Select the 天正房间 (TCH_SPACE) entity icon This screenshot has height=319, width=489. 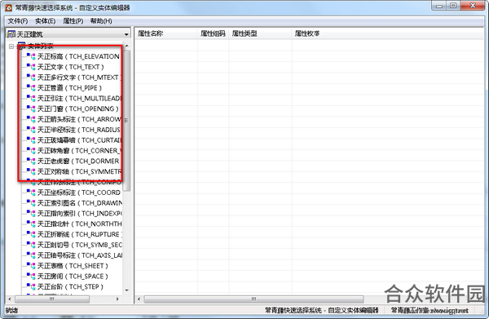31,277
